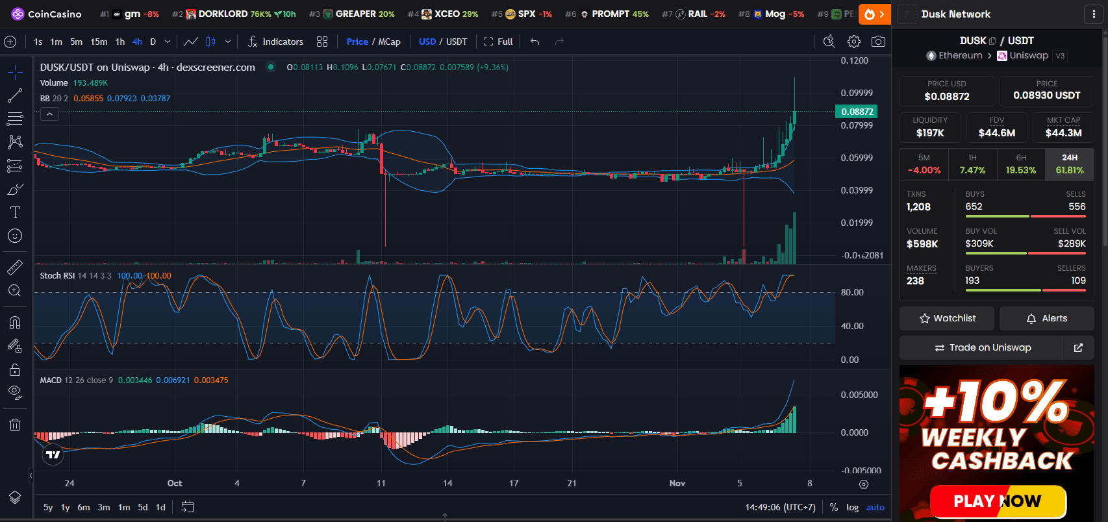Open the go-to-date calendar icon
This screenshot has height=522, width=1108.
[187, 507]
